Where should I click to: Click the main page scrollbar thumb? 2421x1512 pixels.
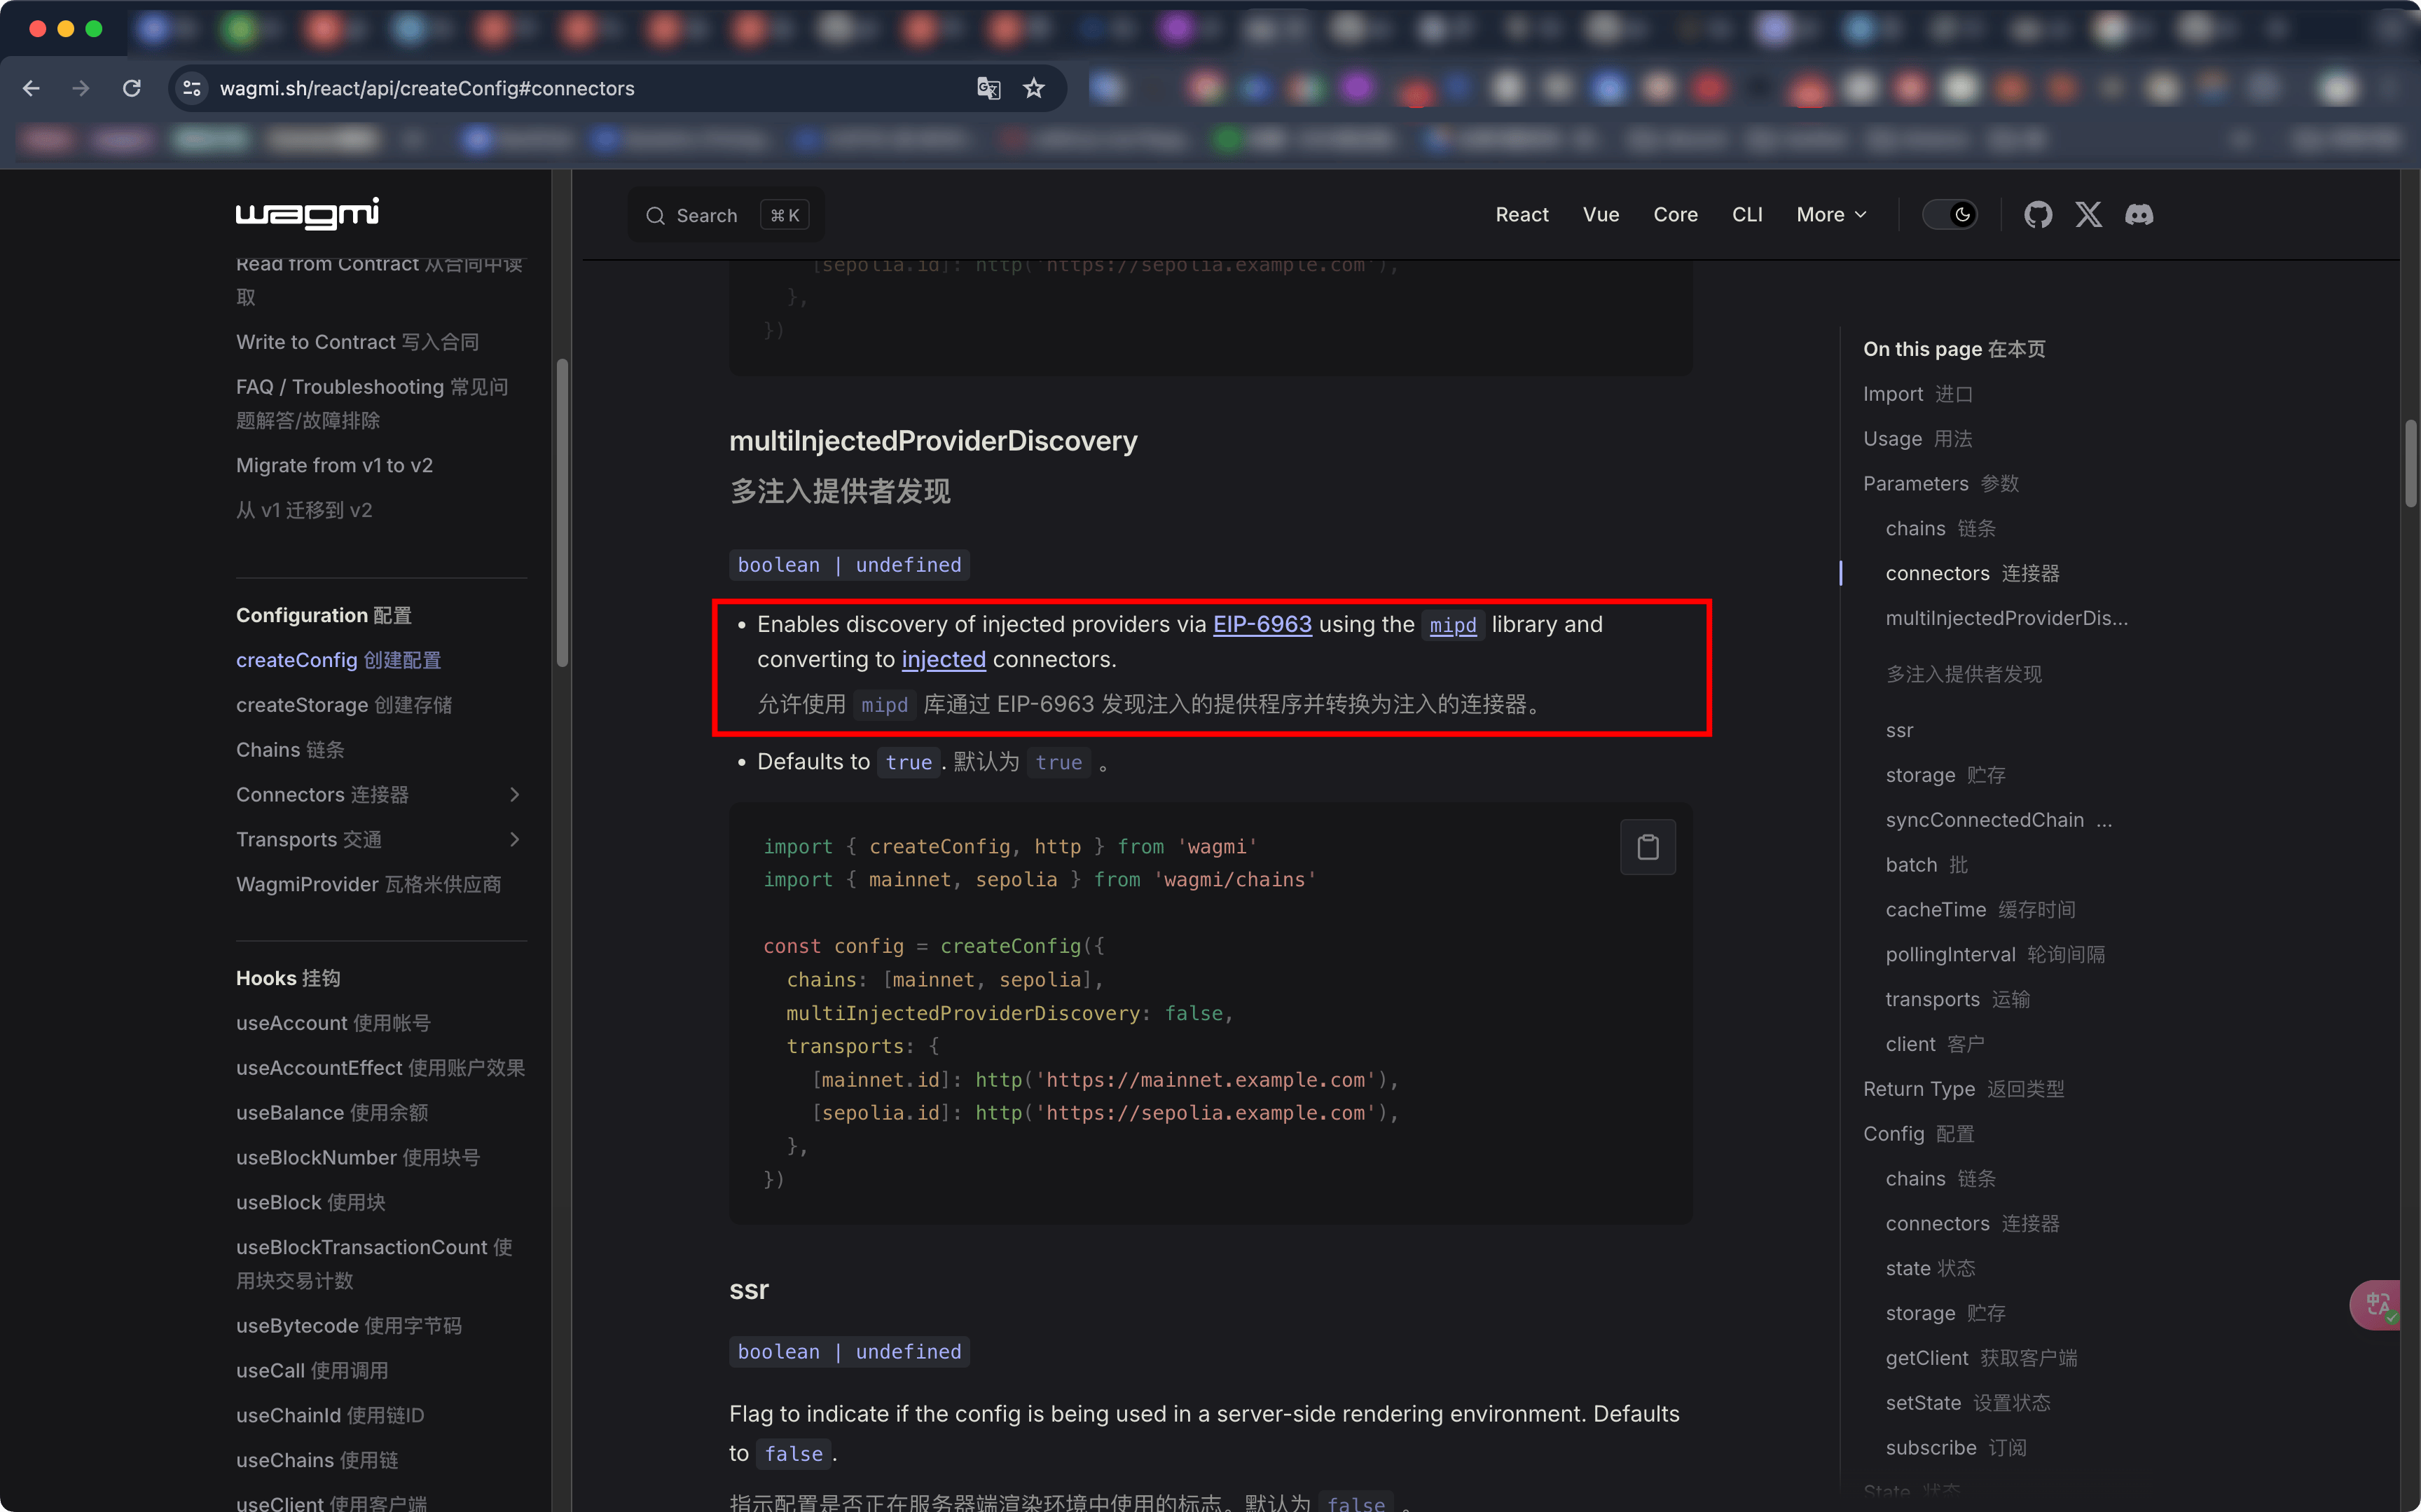pos(2411,464)
